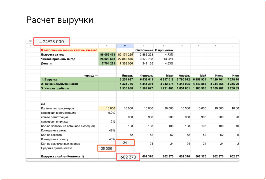Select the conversion value 12%

click(x=112, y=122)
